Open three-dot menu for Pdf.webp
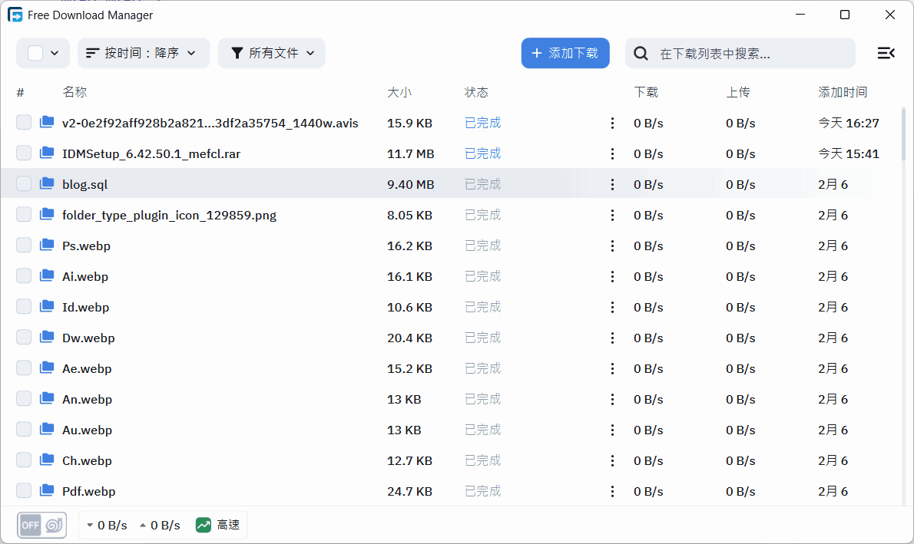The height and width of the screenshot is (544, 914). tap(612, 492)
